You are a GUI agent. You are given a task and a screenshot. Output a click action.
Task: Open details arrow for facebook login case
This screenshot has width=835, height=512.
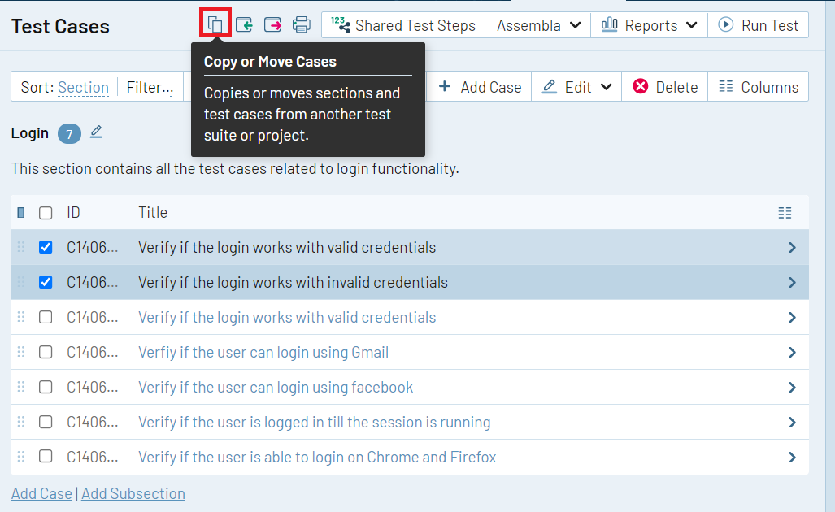coord(792,388)
